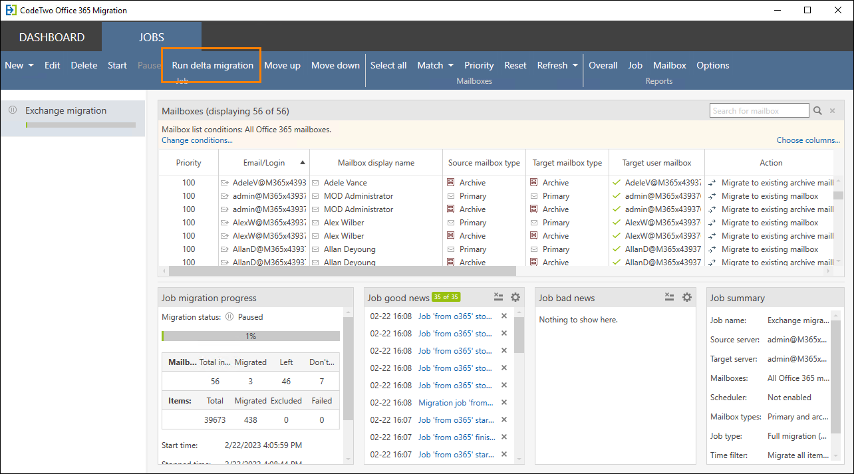Click the Priority column header
The height and width of the screenshot is (474, 854).
click(188, 162)
